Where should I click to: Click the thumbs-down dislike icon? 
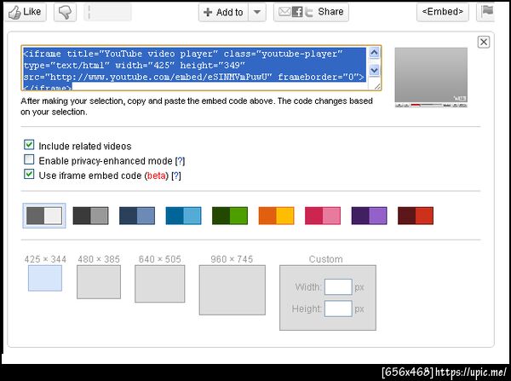65,12
